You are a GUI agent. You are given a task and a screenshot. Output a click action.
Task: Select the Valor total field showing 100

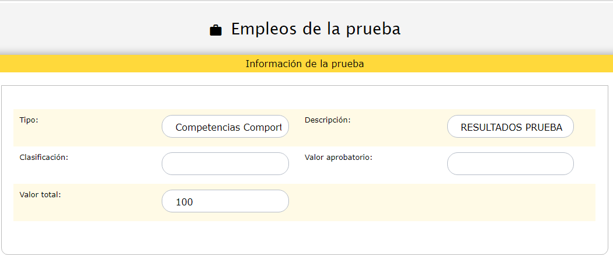(x=225, y=201)
